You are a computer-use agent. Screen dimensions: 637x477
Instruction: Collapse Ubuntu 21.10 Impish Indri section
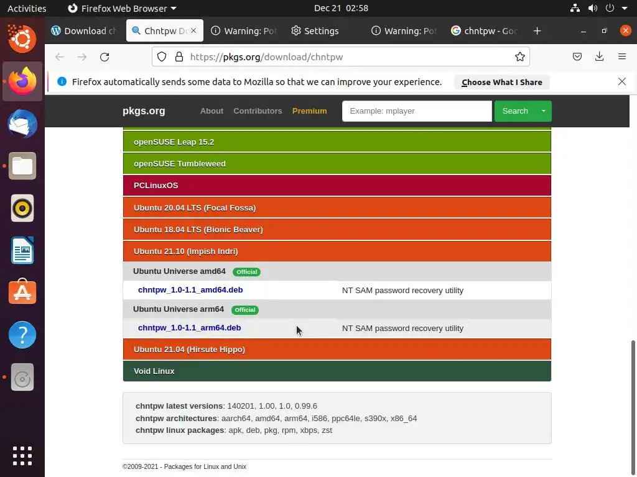[337, 251]
